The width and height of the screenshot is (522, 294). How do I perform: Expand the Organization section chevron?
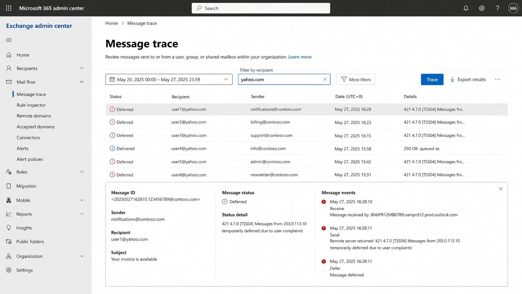[x=82, y=256]
